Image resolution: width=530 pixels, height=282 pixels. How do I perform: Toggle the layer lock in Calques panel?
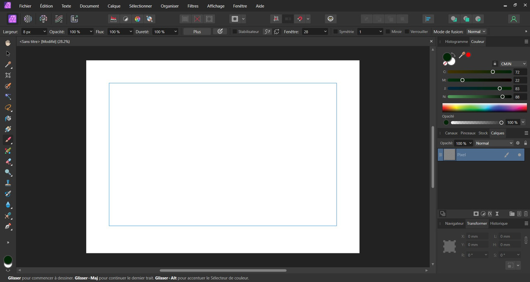click(525, 143)
